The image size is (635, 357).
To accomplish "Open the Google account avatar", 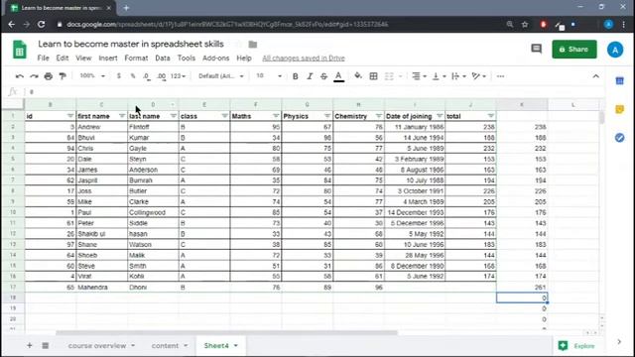I will point(615,50).
